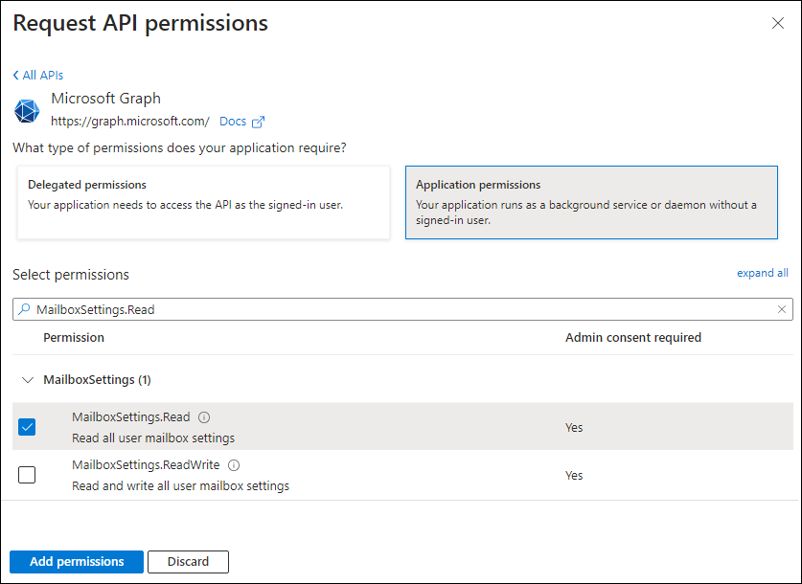
Task: Go back to All APIs
Action: click(x=38, y=75)
